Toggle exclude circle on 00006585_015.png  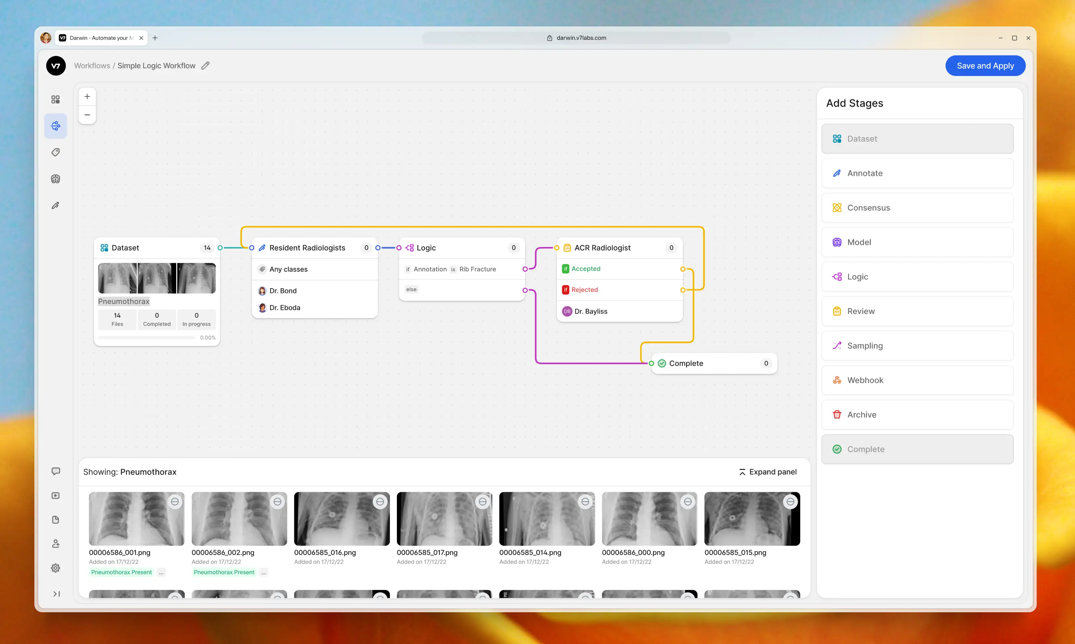(790, 502)
